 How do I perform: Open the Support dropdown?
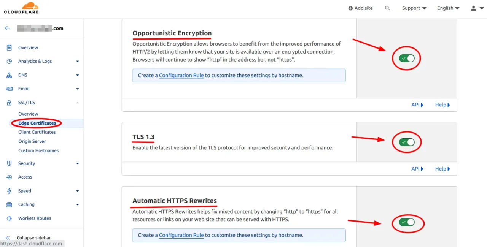414,8
